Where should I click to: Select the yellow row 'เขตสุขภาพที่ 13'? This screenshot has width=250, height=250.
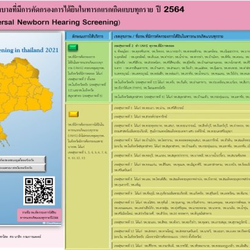(x=181, y=246)
